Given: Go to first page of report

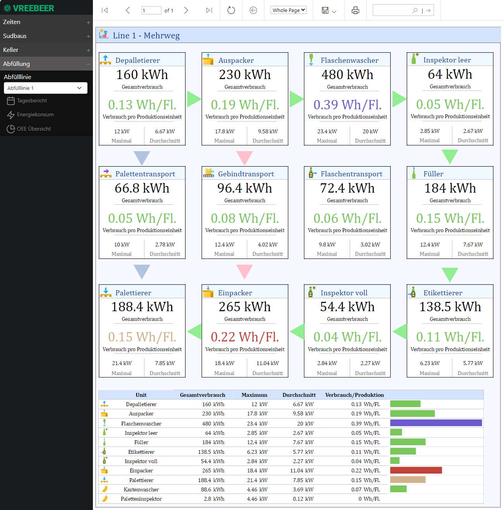Looking at the screenshot, I should [105, 10].
